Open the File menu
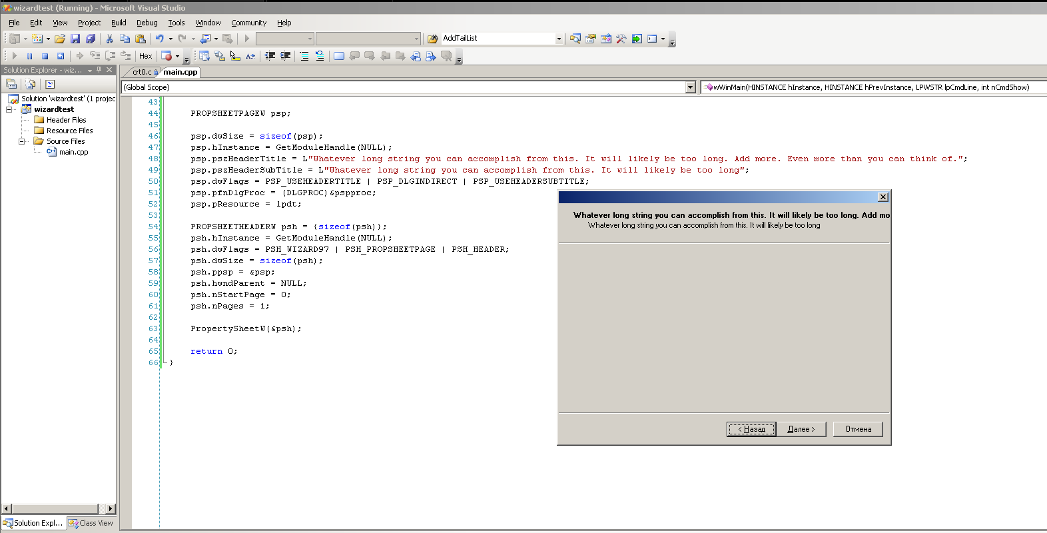 point(14,23)
